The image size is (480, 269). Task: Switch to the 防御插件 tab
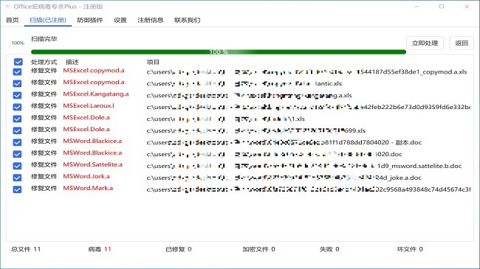click(90, 20)
